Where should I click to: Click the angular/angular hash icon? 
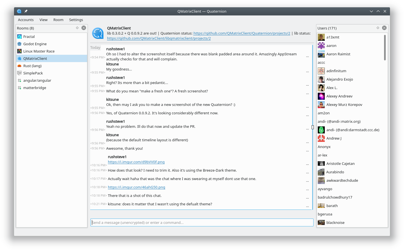(19, 80)
